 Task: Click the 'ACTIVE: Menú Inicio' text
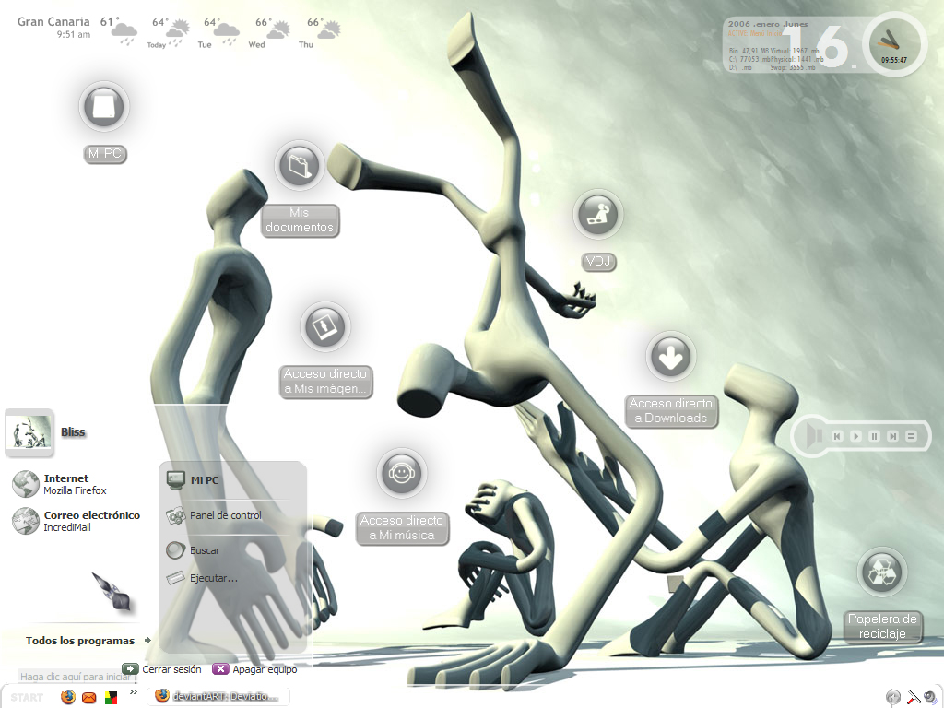click(x=755, y=34)
